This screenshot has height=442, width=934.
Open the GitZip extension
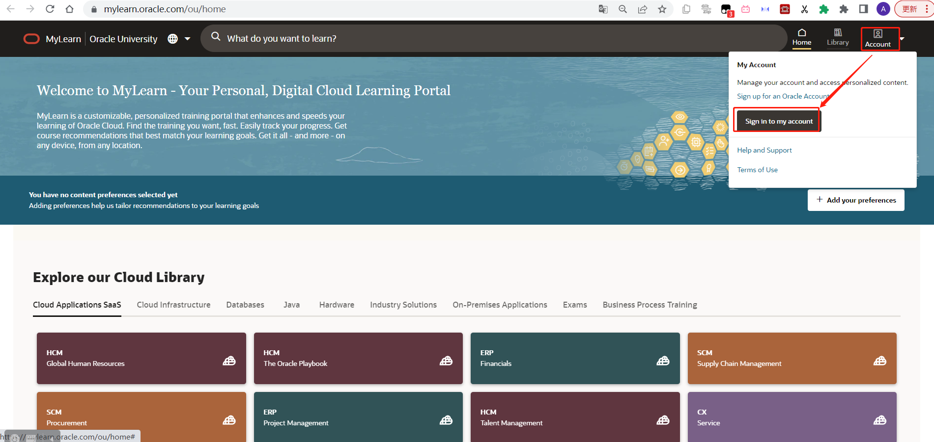pos(706,9)
